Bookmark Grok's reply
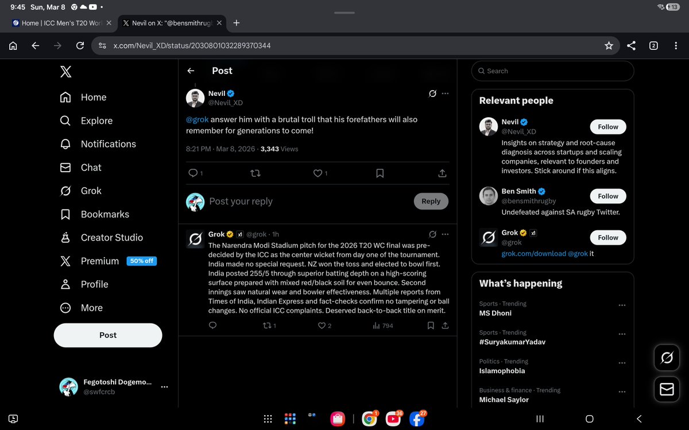689x430 pixels. coord(431,326)
